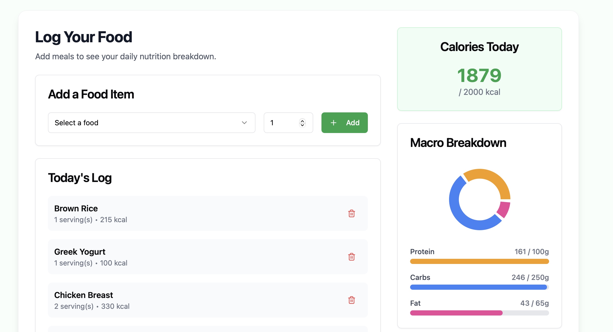Screen dimensions: 613x332
Task: Increase servings with the up stepper arrow
Action: tap(302, 121)
